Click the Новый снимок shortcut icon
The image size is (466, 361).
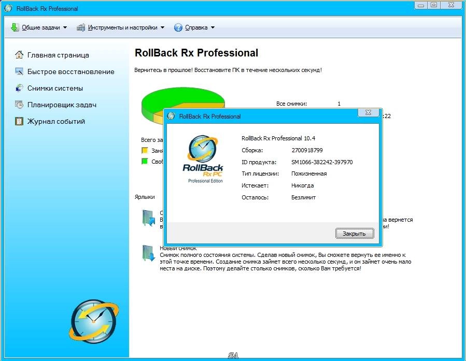click(149, 253)
